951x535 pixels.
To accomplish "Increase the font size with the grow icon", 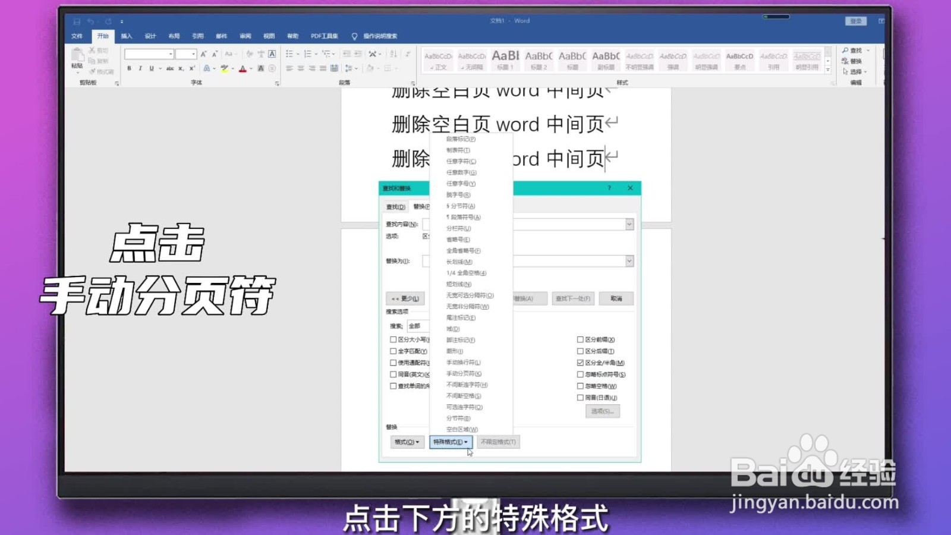I will tap(204, 54).
